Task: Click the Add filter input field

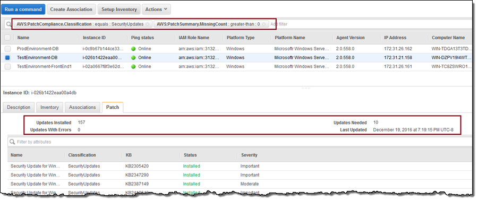Action: (279, 24)
